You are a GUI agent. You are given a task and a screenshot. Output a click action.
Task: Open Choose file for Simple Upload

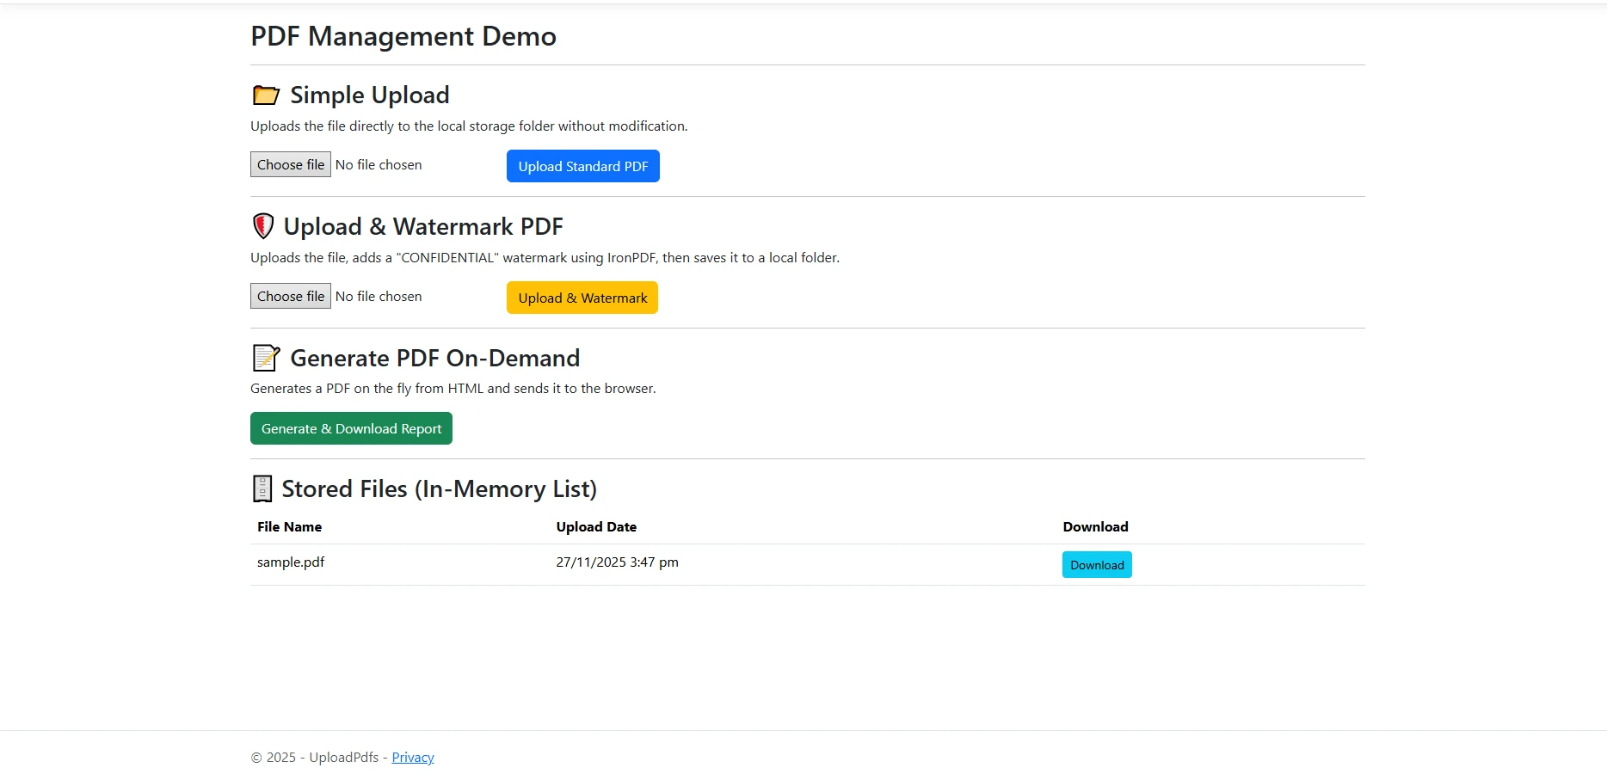[290, 164]
